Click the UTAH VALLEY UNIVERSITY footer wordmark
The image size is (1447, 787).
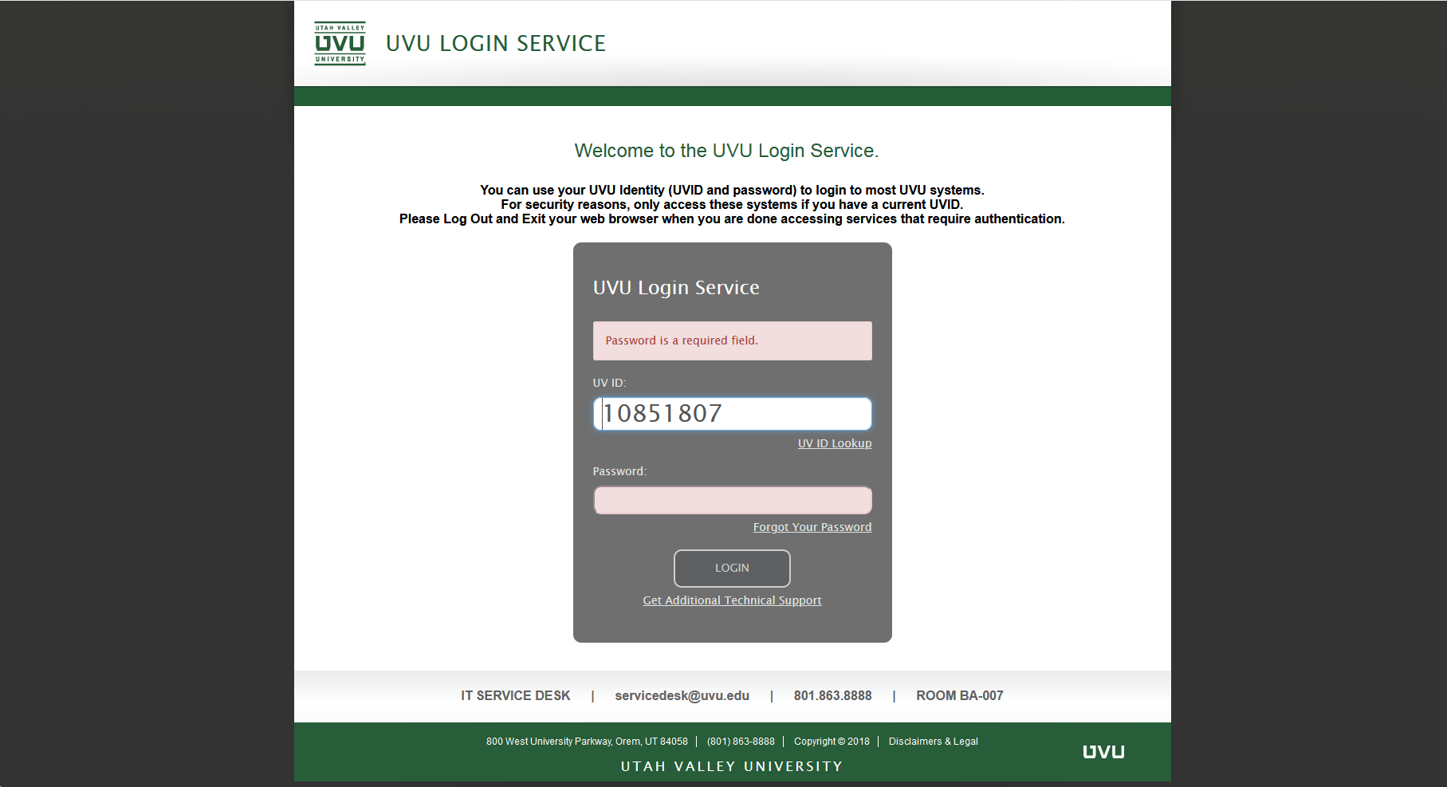(x=732, y=766)
